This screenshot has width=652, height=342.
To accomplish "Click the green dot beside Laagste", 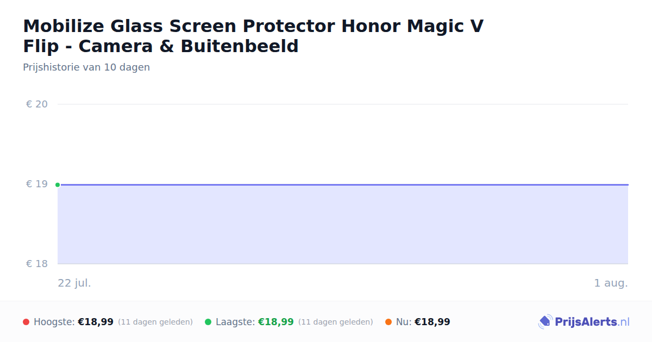I will (x=208, y=322).
